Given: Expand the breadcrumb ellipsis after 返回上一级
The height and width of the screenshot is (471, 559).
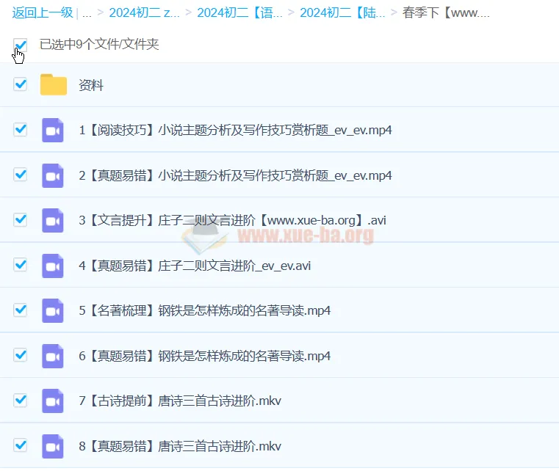Looking at the screenshot, I should point(87,12).
